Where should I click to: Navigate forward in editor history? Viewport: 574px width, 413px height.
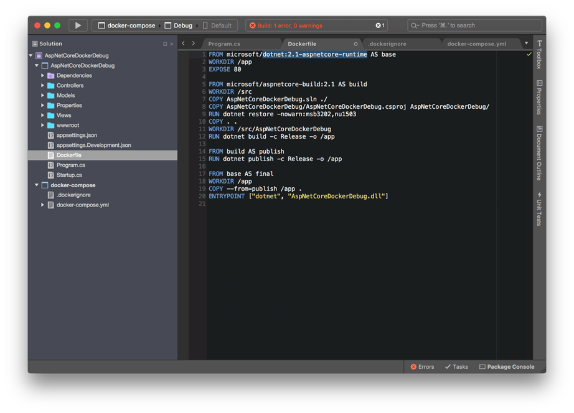(193, 44)
